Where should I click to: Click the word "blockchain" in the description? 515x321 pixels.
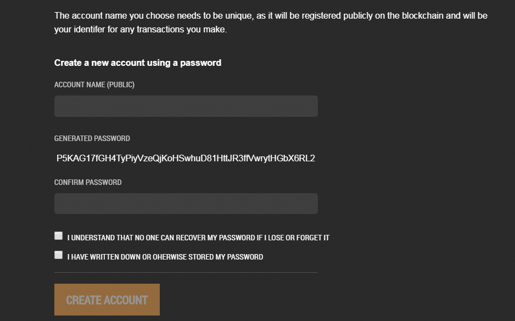pos(421,15)
